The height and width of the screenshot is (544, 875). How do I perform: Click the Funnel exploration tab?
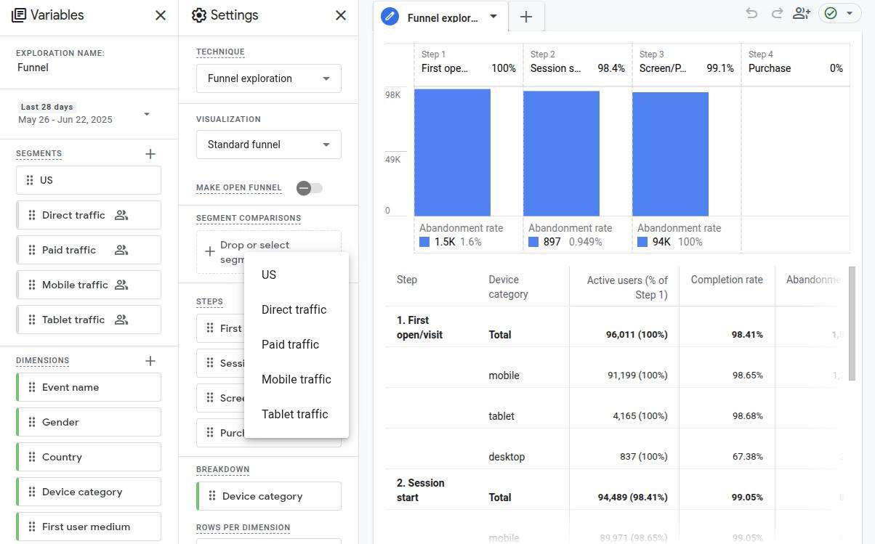tap(441, 17)
